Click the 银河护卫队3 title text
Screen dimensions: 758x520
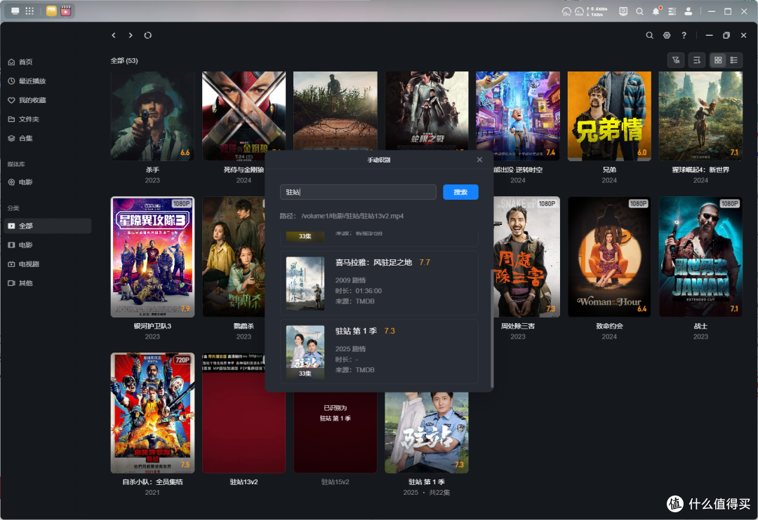tap(152, 326)
